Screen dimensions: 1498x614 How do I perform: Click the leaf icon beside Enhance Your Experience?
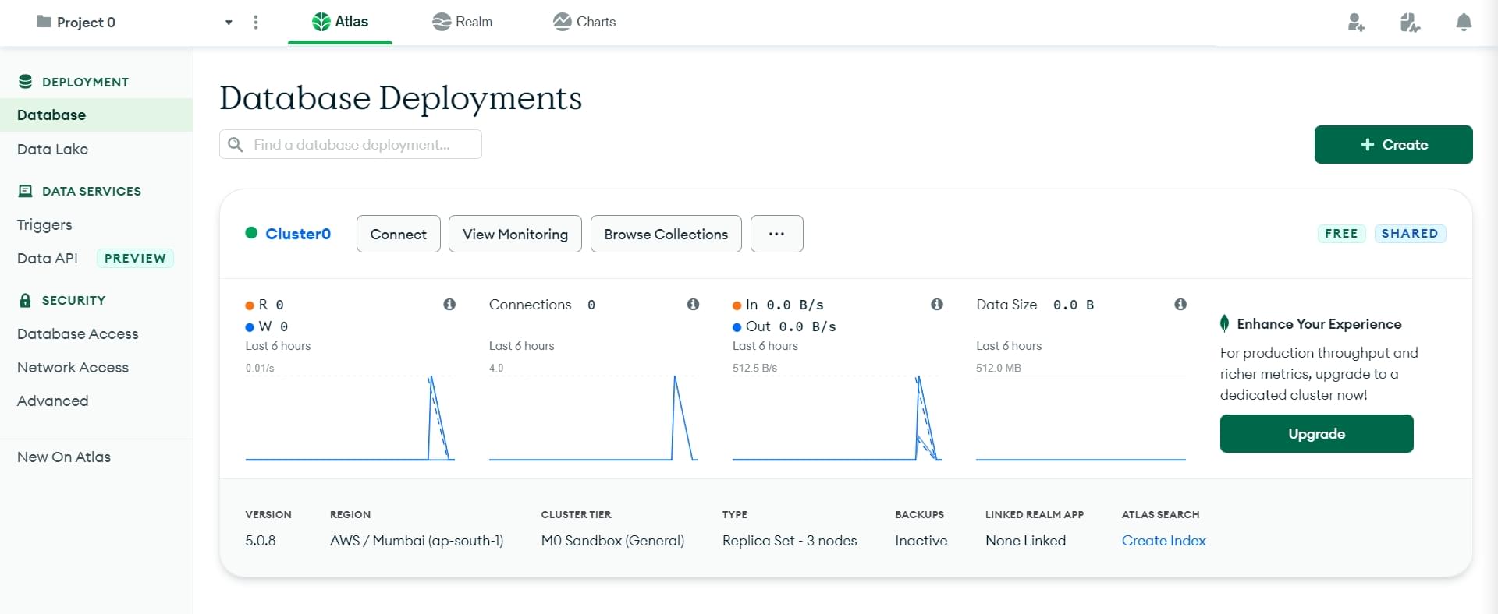pos(1225,323)
